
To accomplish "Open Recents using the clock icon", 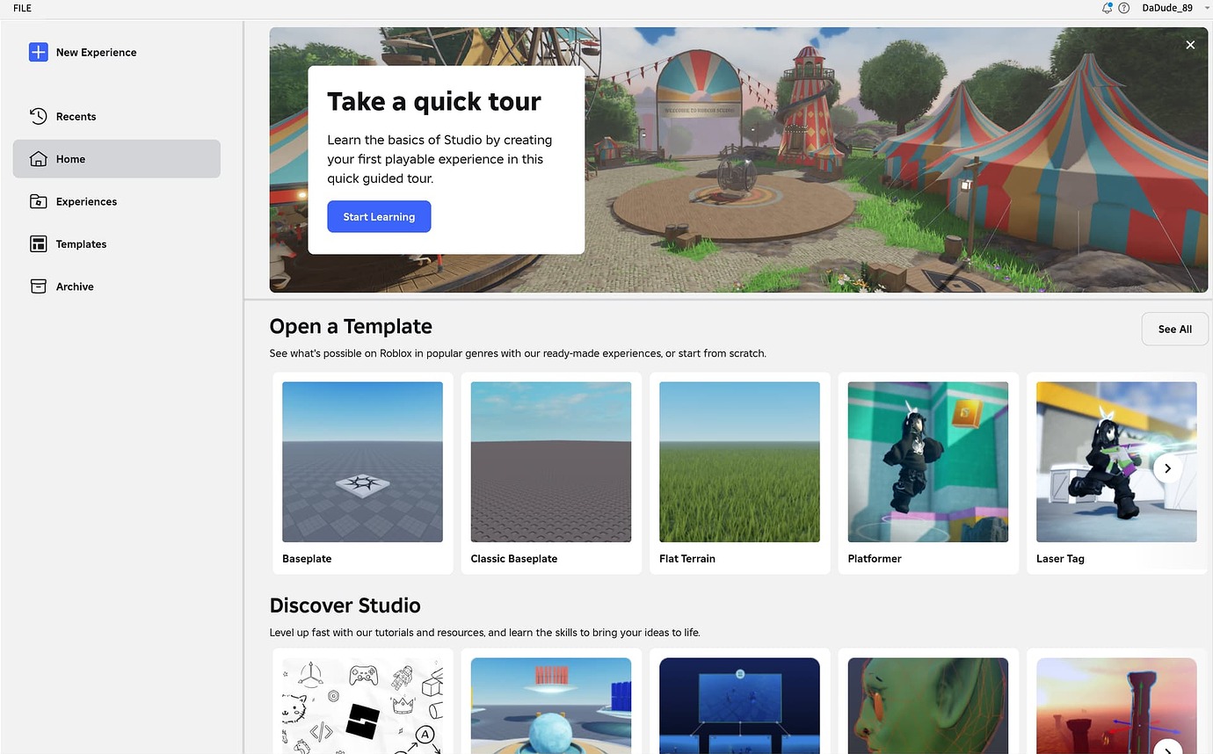I will 39,115.
